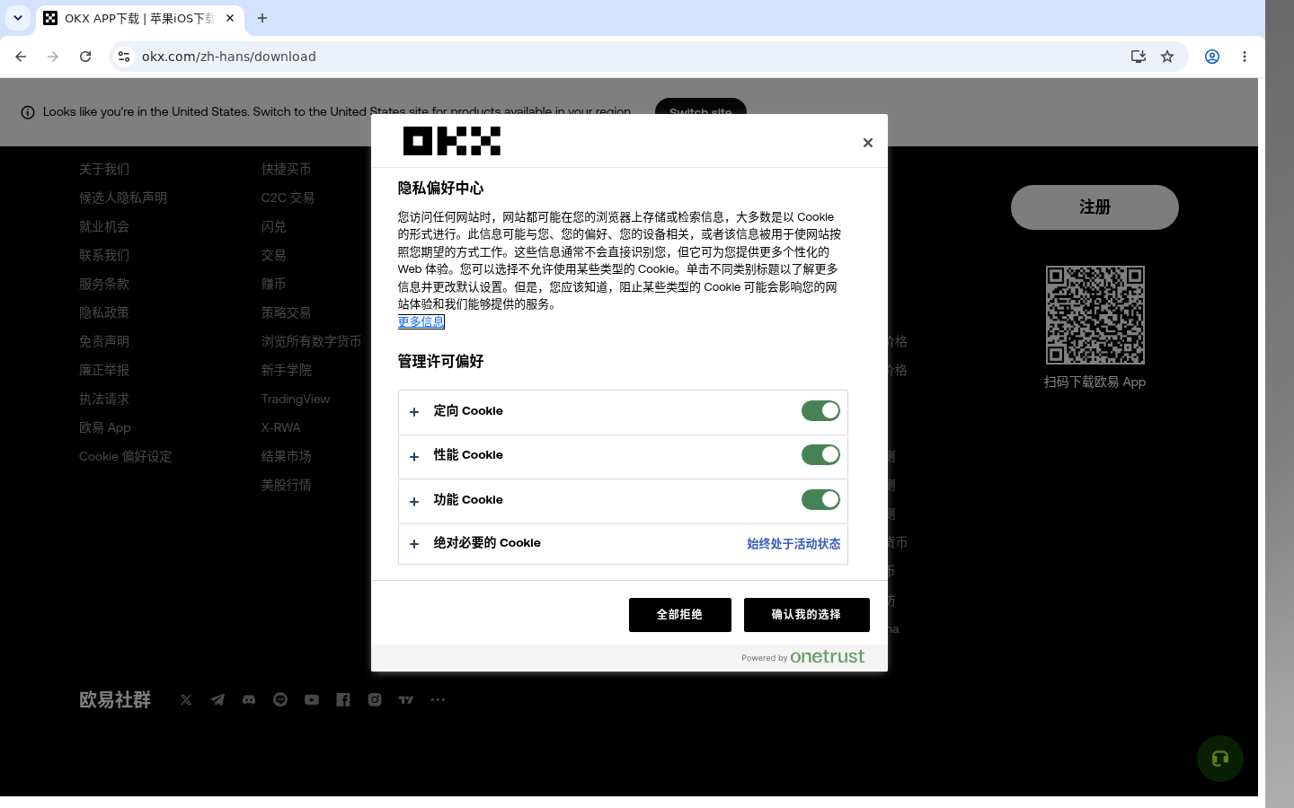This screenshot has width=1294, height=808.
Task: Open the C2C 交易 link
Action: tap(288, 198)
